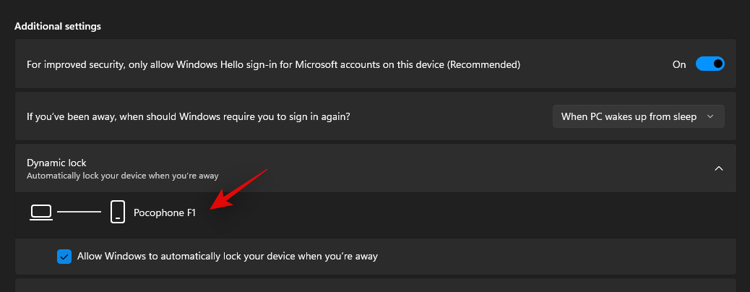The height and width of the screenshot is (292, 750).
Task: Click the line connecting laptop and phone icons
Action: (x=79, y=212)
